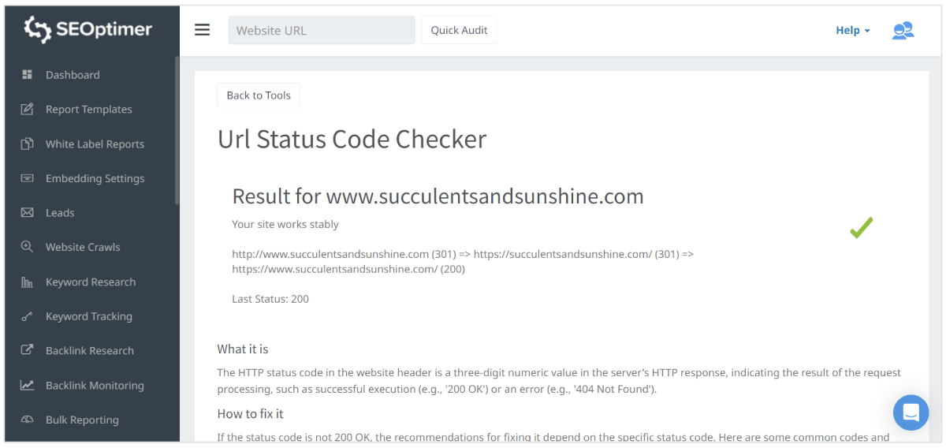Click the Website Crawls magnifier icon

click(27, 247)
